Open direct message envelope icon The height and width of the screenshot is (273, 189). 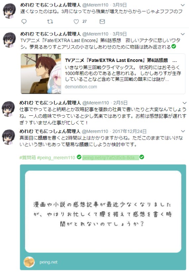click(x=102, y=22)
